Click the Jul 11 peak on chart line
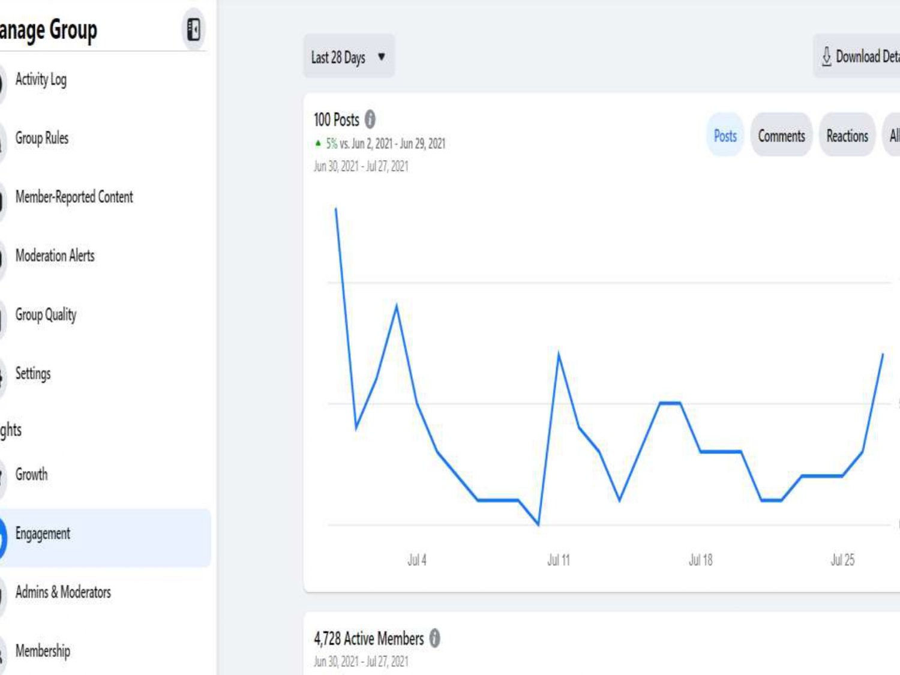Viewport: 900px width, 675px height. (559, 355)
